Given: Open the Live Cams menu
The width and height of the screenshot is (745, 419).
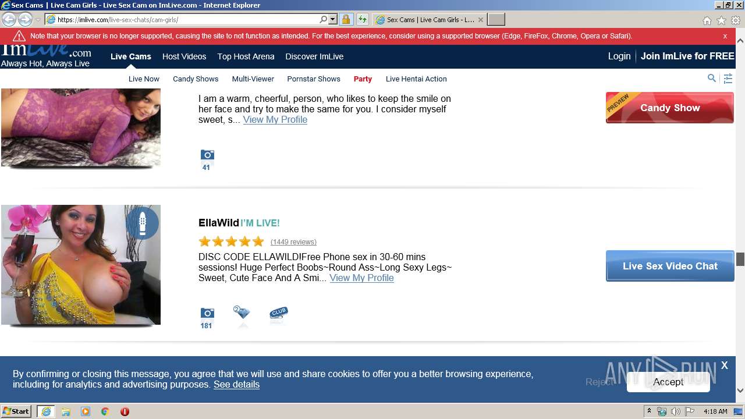Looking at the screenshot, I should [x=131, y=56].
